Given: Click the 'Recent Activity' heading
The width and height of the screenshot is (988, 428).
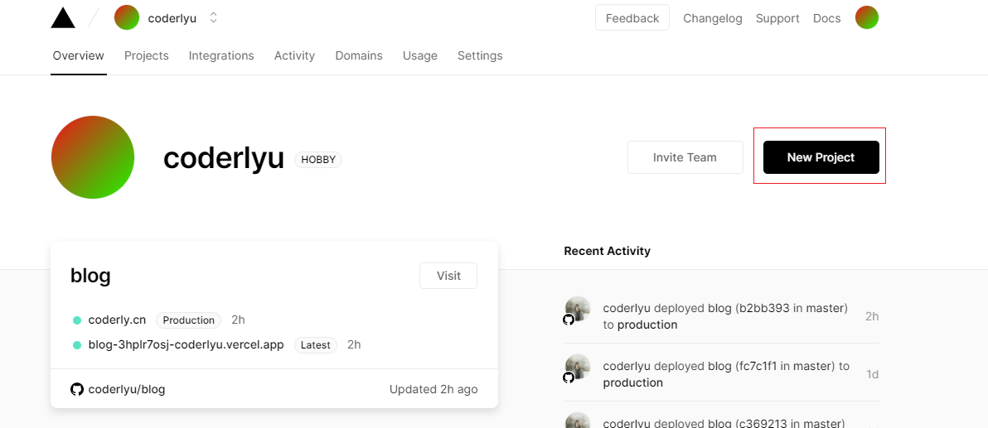Looking at the screenshot, I should click(608, 251).
